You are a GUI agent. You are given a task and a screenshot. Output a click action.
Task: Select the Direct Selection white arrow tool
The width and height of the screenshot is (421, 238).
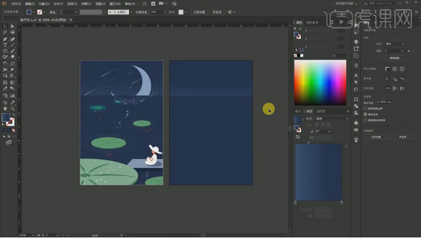[x=12, y=26]
